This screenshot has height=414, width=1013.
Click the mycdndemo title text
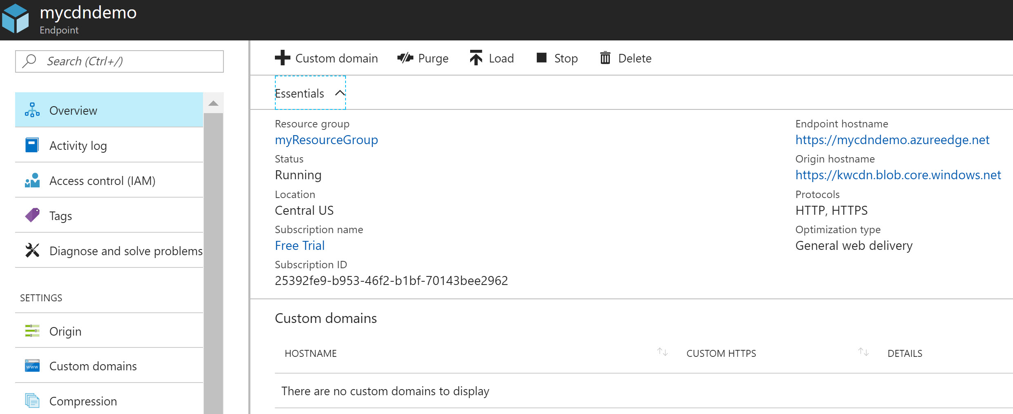(x=88, y=13)
